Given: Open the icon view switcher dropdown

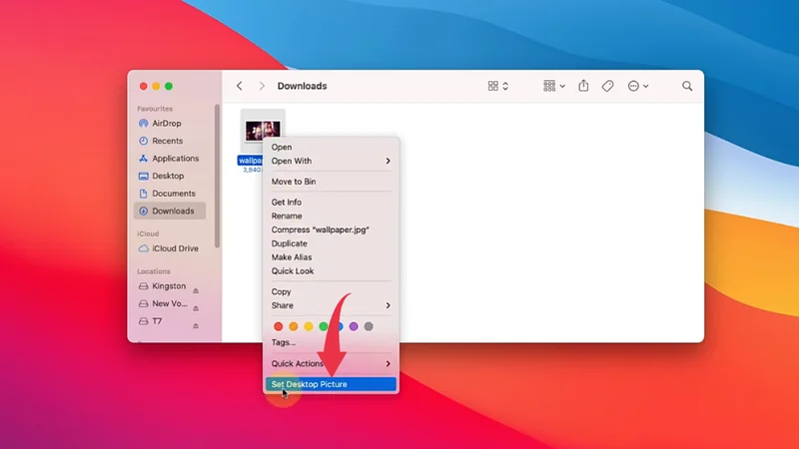Looking at the screenshot, I should [x=498, y=87].
